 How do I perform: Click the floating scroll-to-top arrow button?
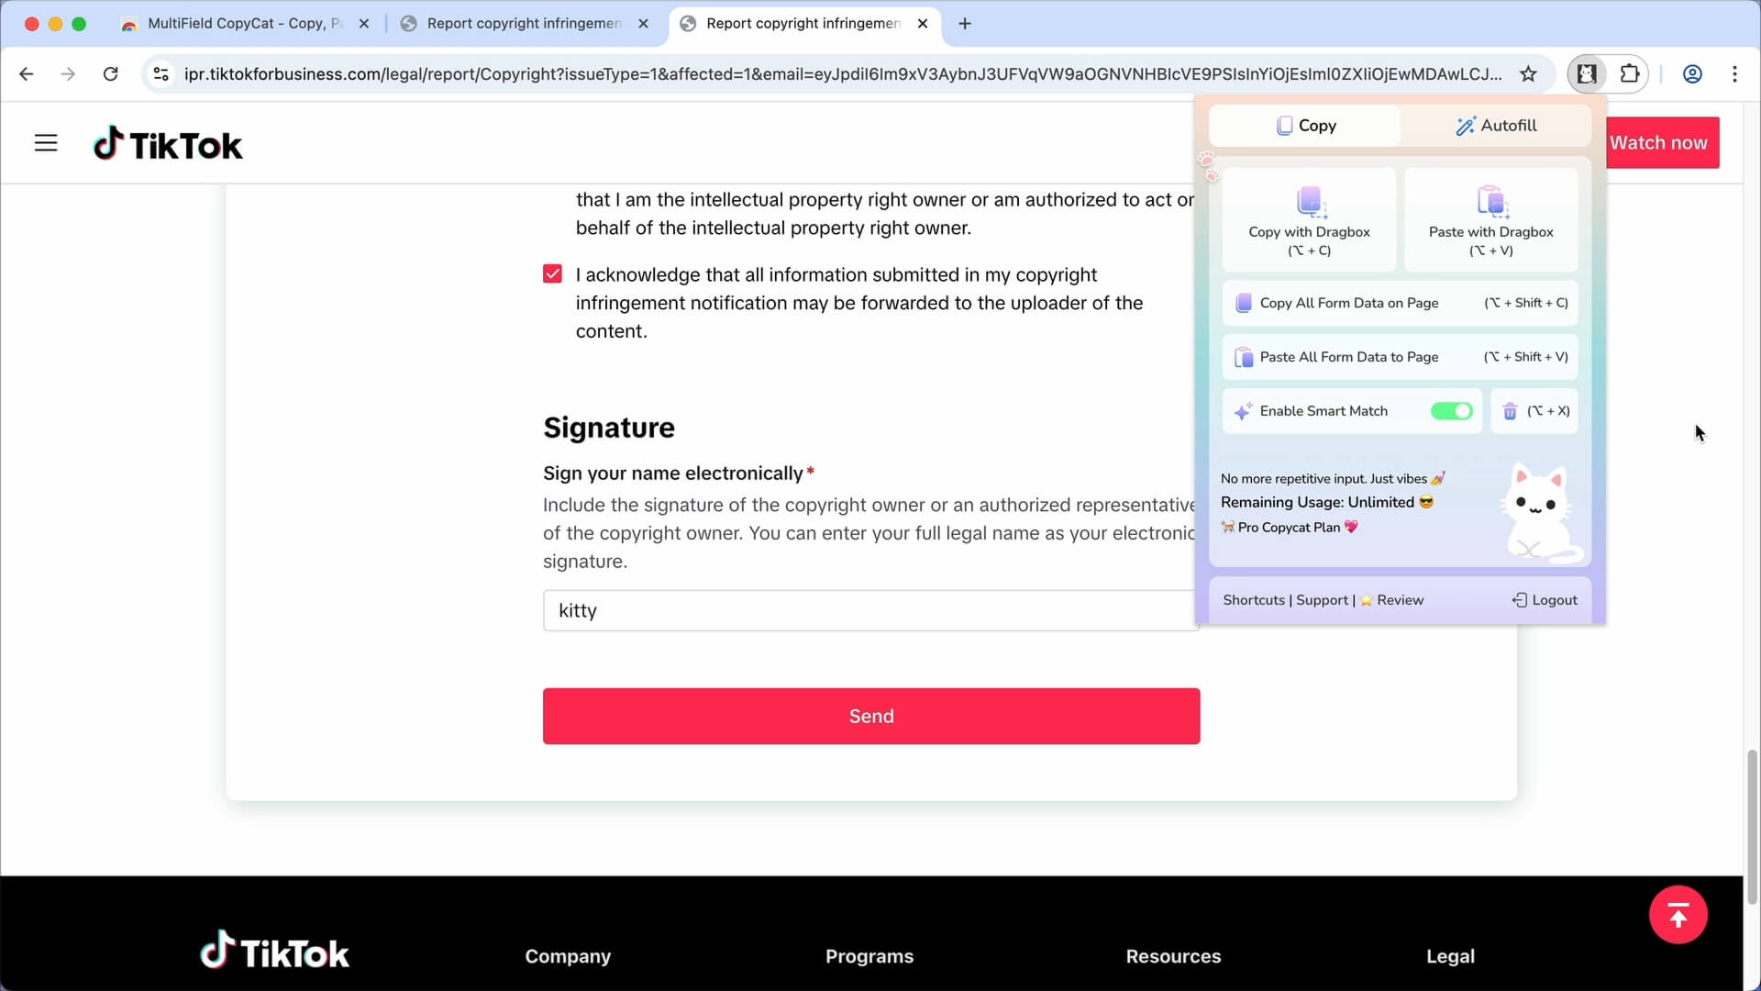[x=1678, y=914]
